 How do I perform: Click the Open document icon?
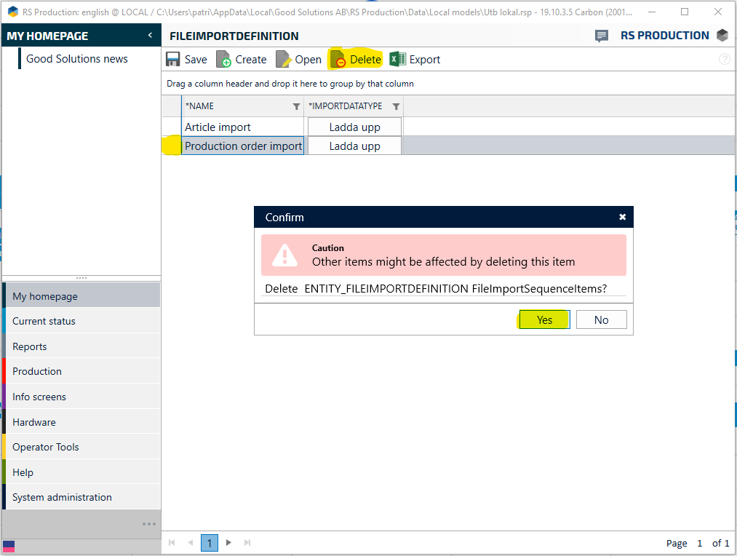click(x=283, y=60)
